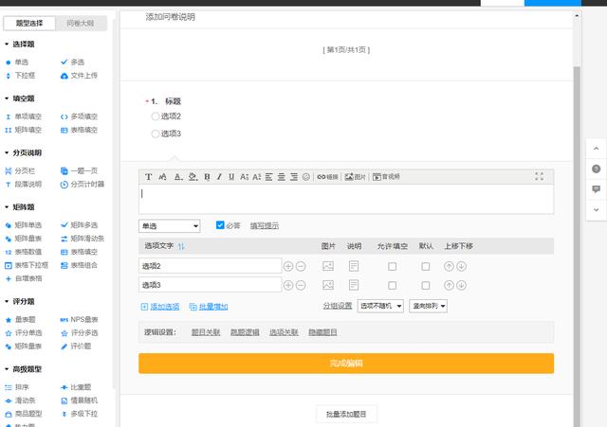This screenshot has width=607, height=427.
Task: Sort options via 选项文字 sort icon
Action: point(181,246)
